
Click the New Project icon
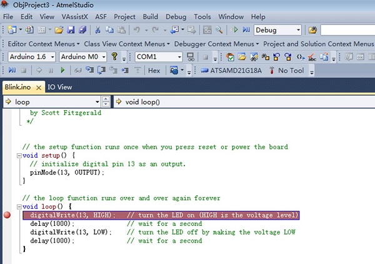pyautogui.click(x=12, y=29)
